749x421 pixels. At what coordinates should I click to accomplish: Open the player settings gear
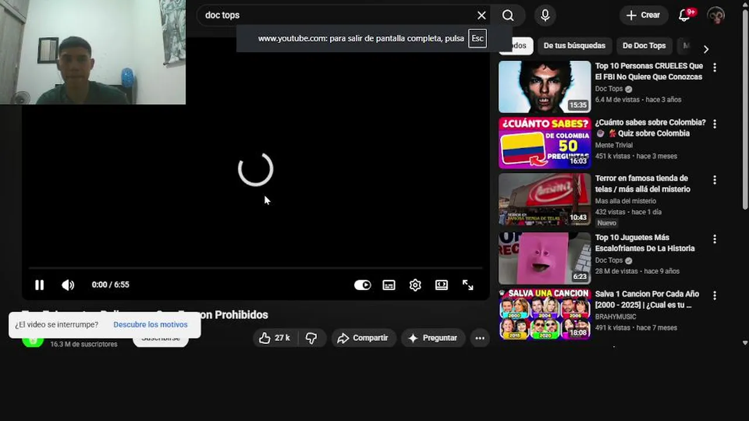415,285
